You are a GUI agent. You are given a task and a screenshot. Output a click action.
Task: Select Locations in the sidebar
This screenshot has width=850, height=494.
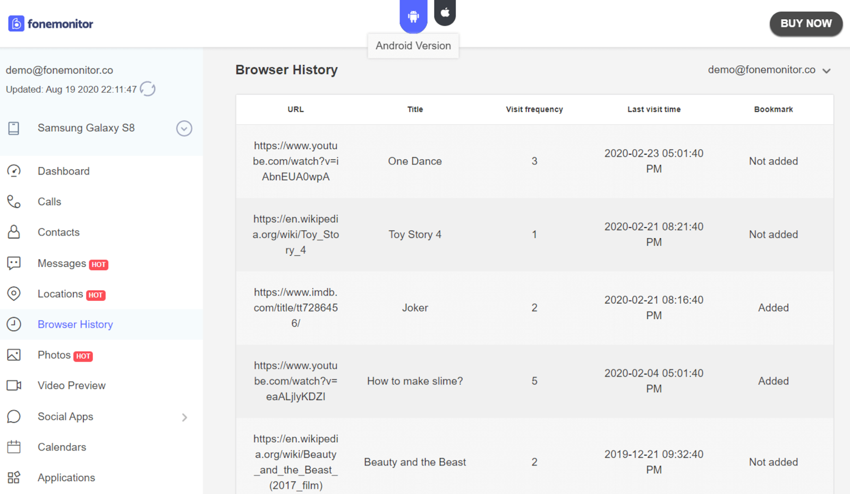(60, 293)
